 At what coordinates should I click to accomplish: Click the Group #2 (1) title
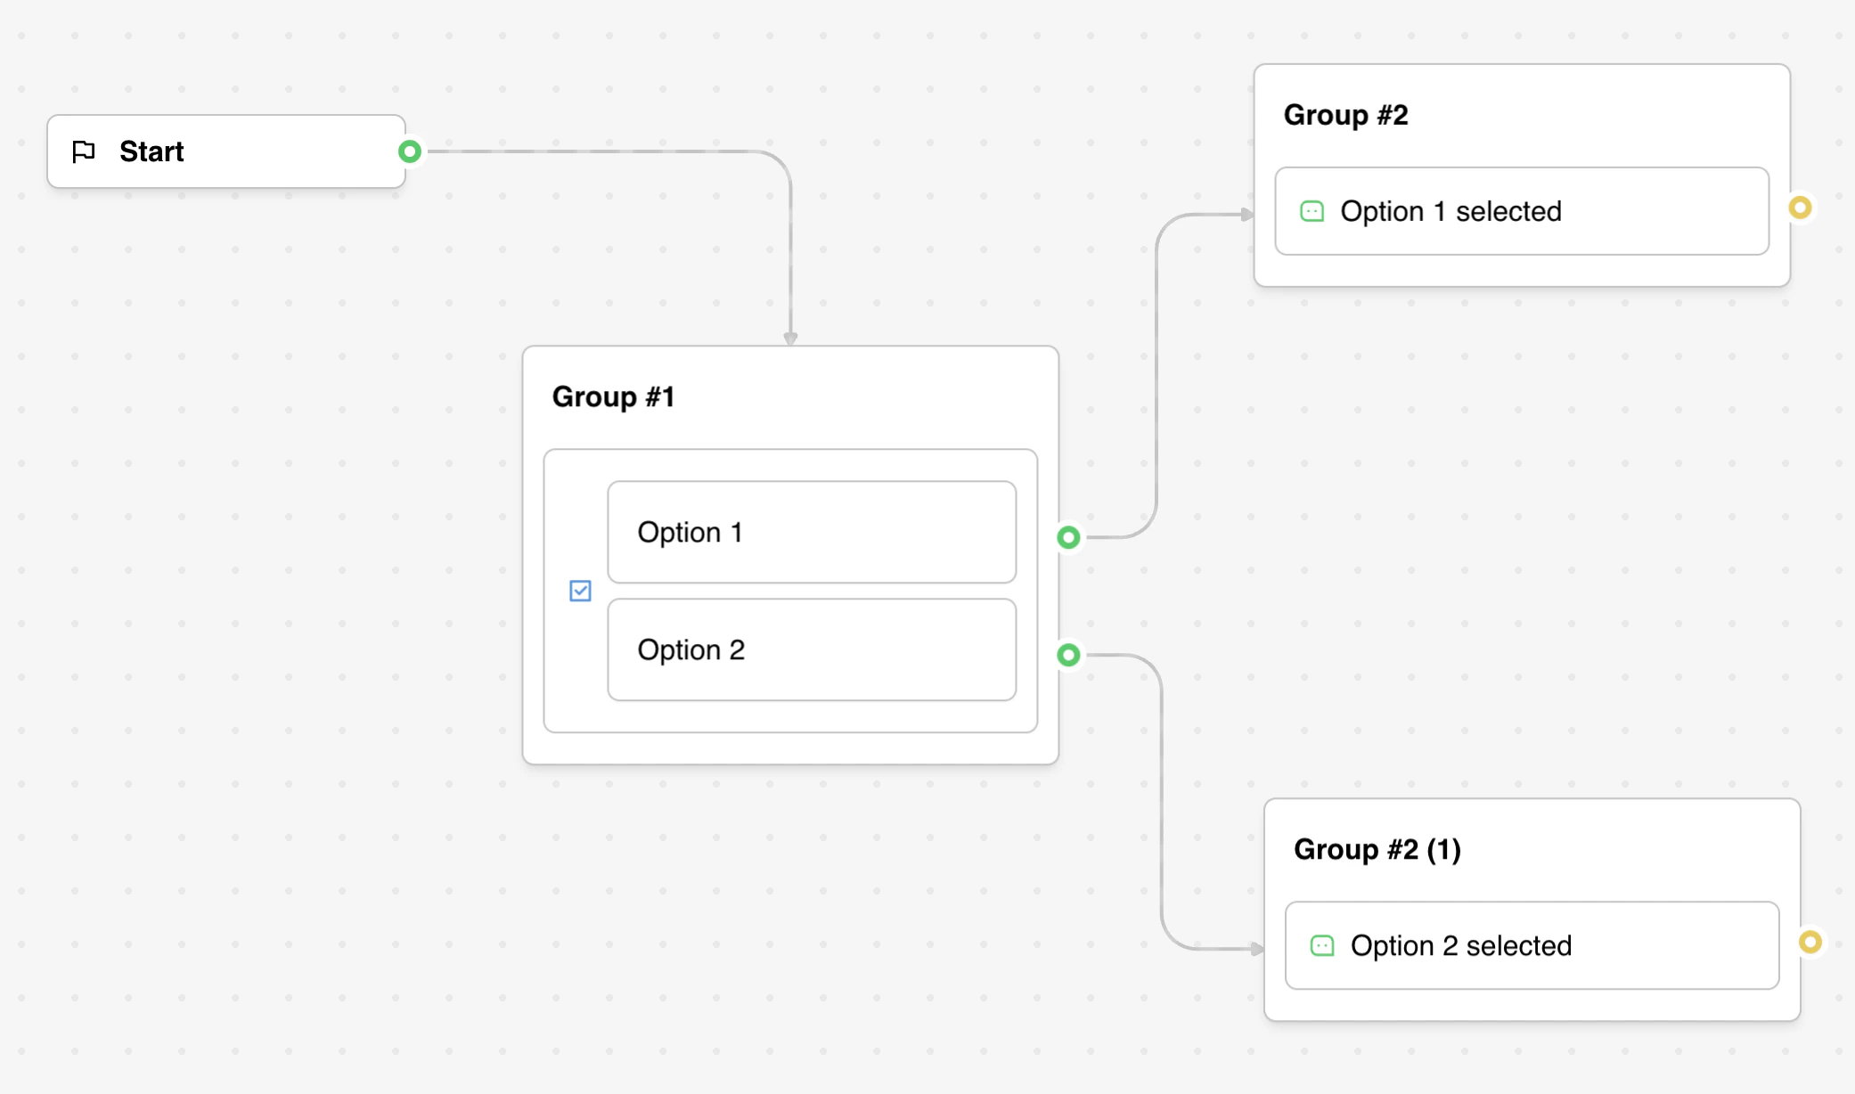[x=1377, y=849]
